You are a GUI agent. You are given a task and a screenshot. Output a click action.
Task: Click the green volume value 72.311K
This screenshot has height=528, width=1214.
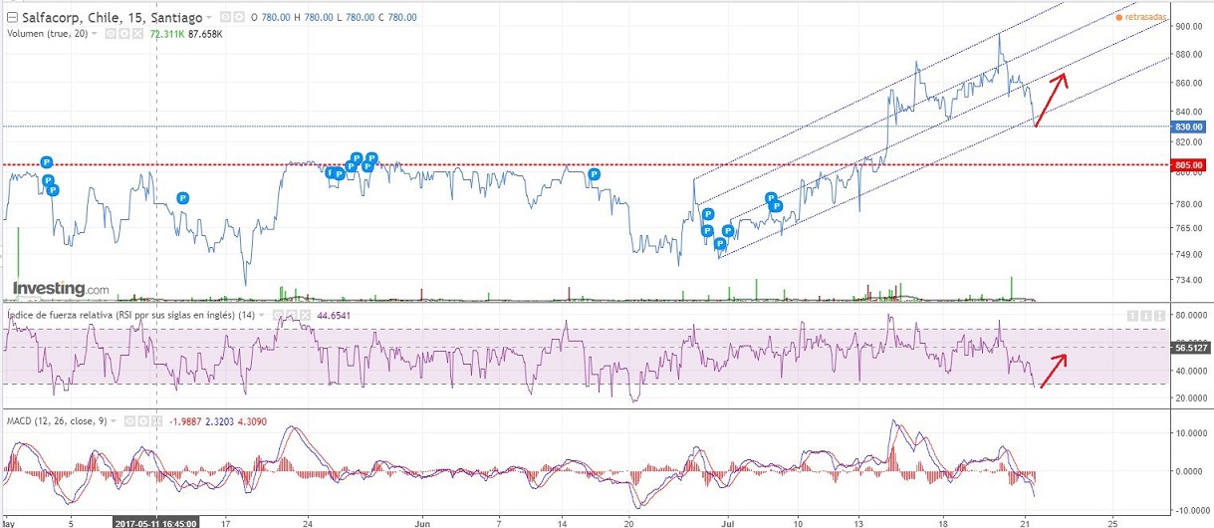[x=167, y=34]
